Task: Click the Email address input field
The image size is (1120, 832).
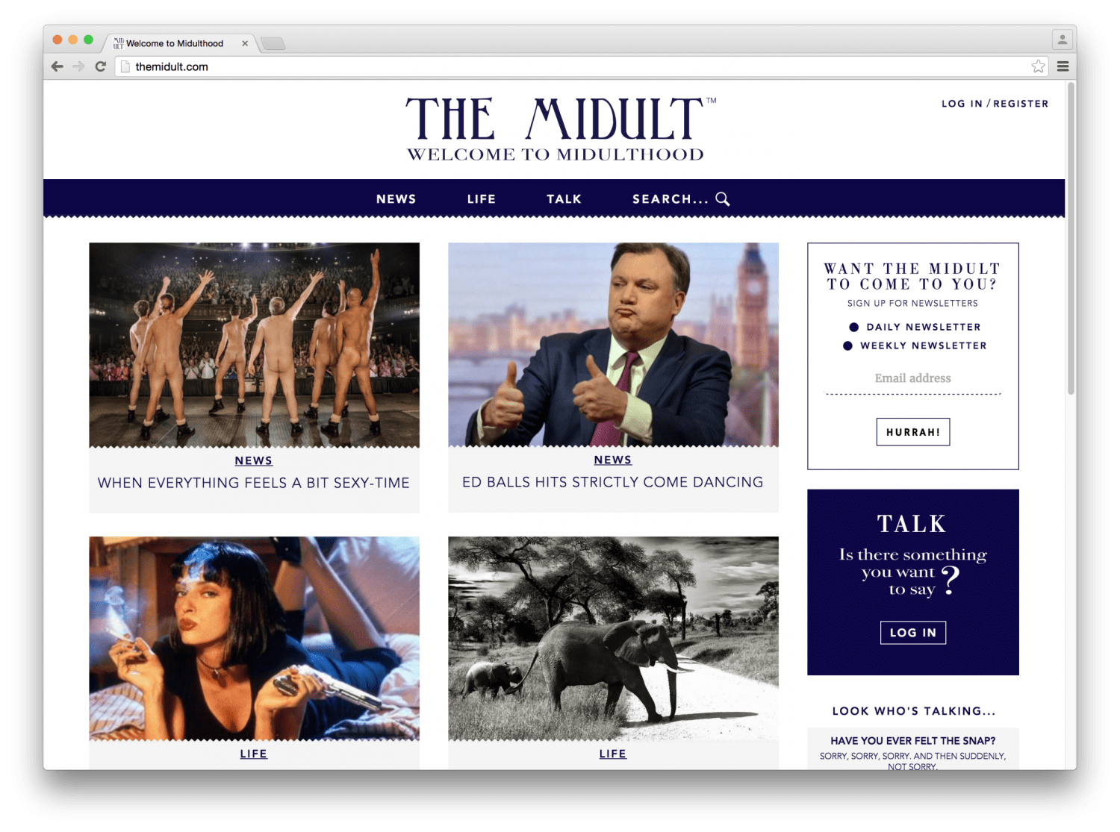Action: [x=912, y=379]
